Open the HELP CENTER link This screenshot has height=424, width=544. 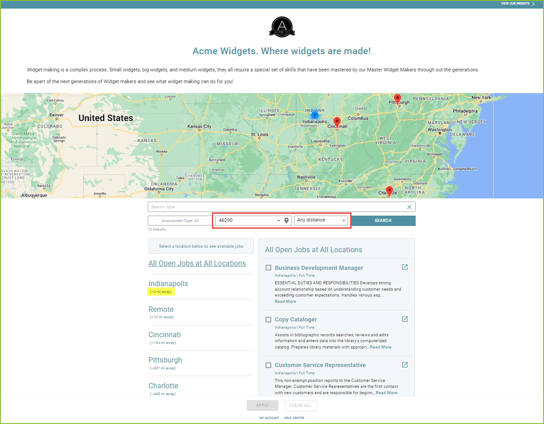(294, 418)
